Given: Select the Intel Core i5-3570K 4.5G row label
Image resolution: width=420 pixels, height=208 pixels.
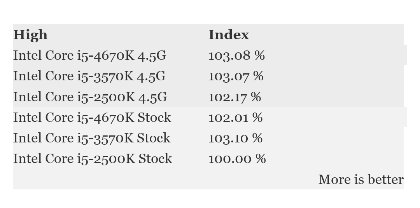Looking at the screenshot, I should (89, 76).
